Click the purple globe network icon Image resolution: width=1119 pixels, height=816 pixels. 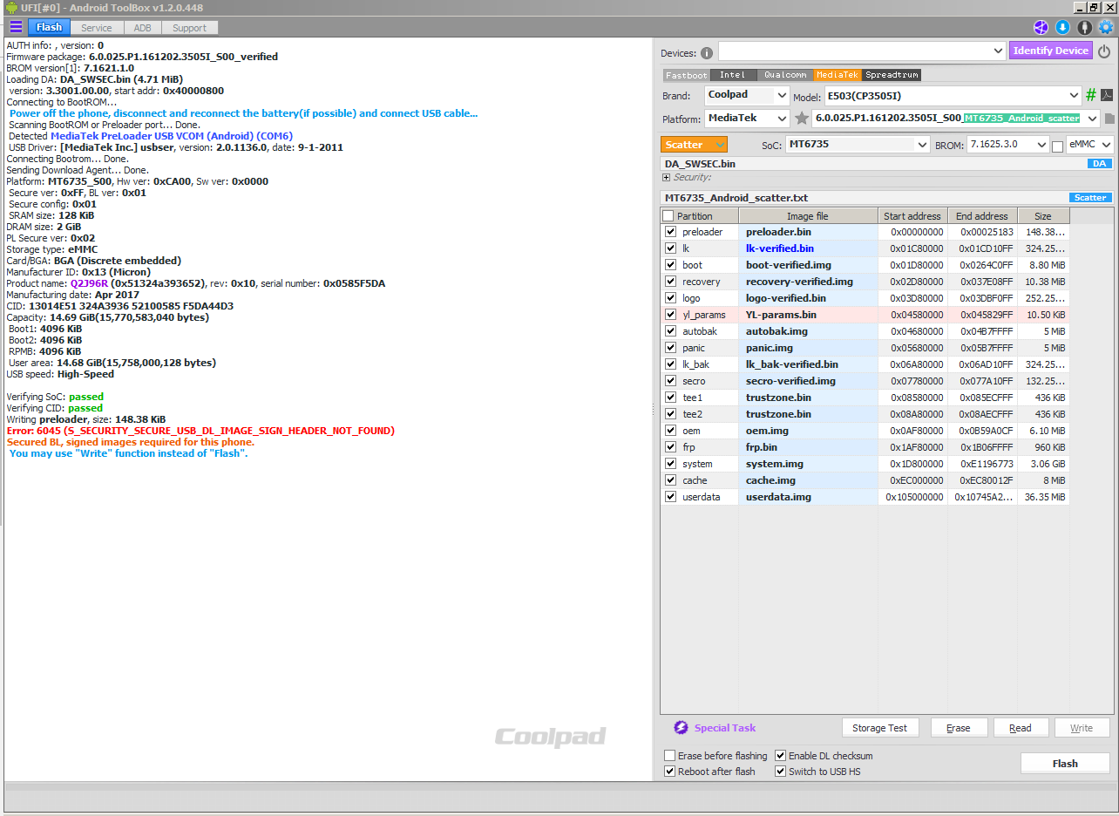point(1041,27)
